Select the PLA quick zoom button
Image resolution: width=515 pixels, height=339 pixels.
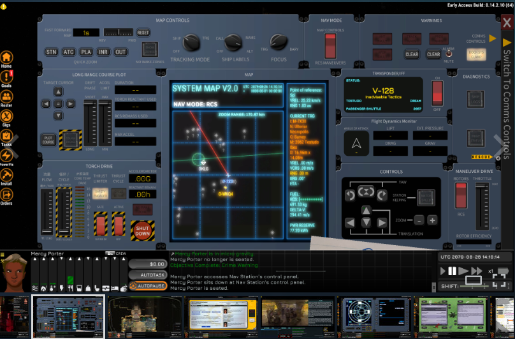86,52
